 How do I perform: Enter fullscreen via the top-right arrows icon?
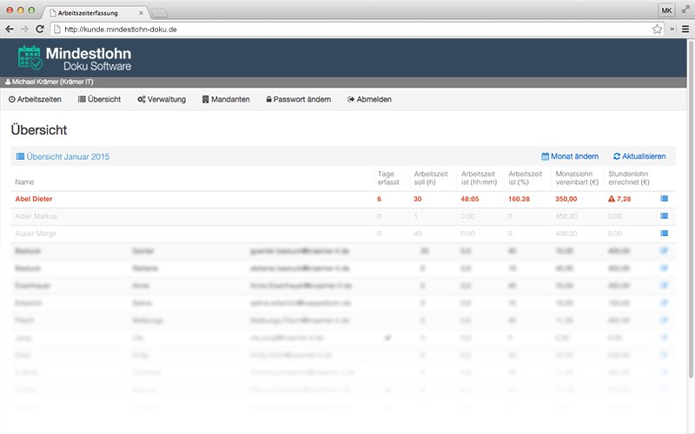685,9
